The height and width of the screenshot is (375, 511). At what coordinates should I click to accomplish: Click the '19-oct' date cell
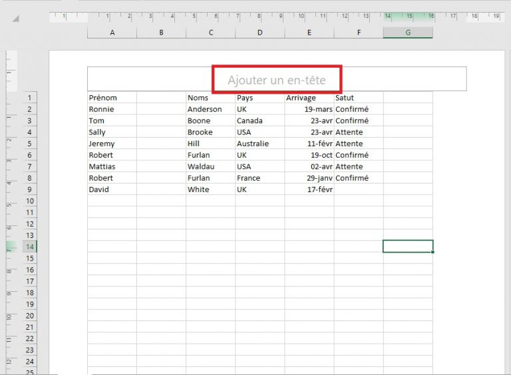click(x=309, y=155)
